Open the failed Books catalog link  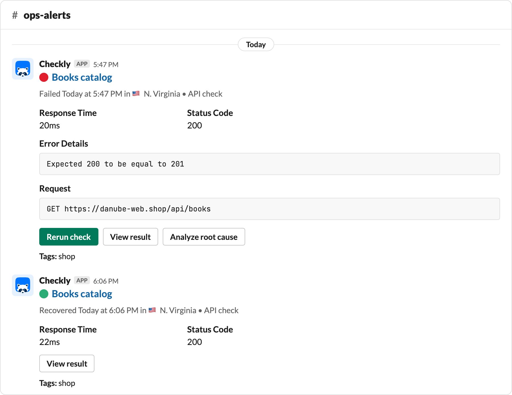coord(82,77)
